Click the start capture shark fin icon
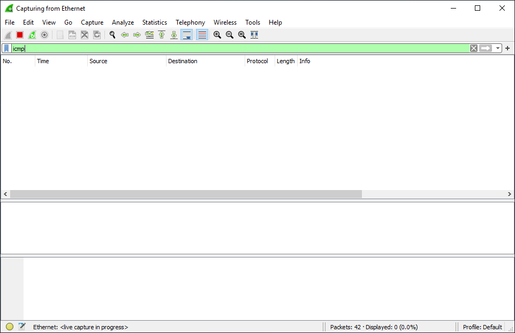The image size is (515, 333). click(8, 35)
